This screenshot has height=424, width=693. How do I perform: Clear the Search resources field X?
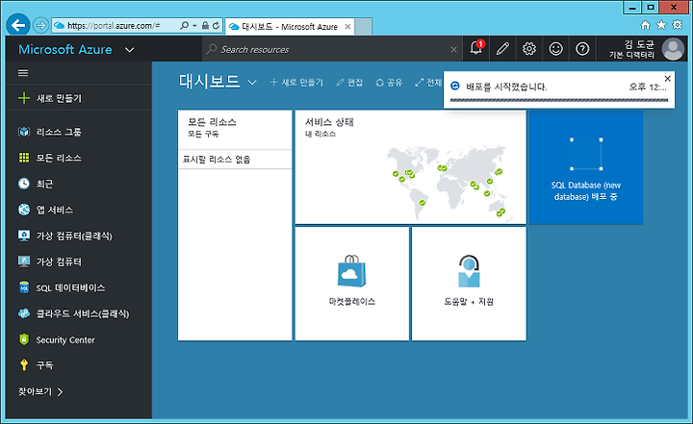(x=453, y=49)
